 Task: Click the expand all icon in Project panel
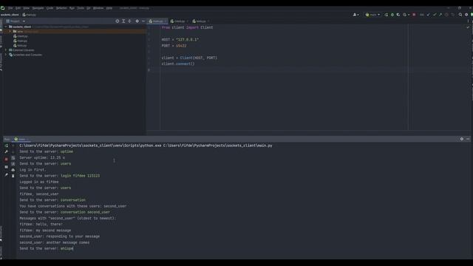(123, 21)
